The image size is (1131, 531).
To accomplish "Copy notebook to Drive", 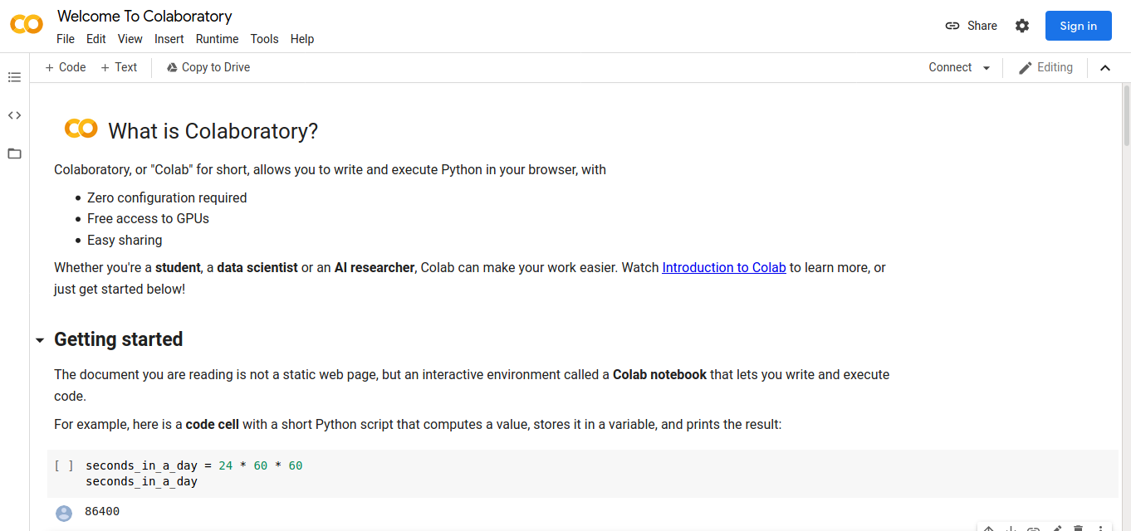I will (208, 67).
